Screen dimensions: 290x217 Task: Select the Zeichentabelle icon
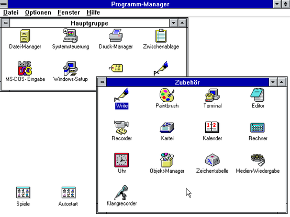[x=213, y=160]
